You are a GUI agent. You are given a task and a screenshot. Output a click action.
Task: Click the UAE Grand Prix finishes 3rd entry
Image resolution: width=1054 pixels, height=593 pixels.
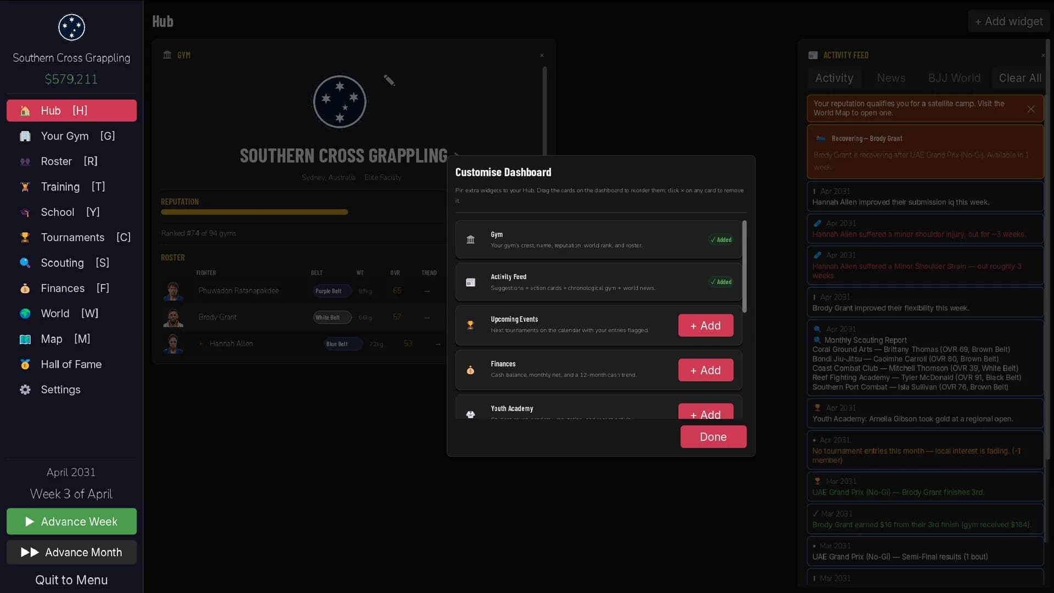(925, 487)
